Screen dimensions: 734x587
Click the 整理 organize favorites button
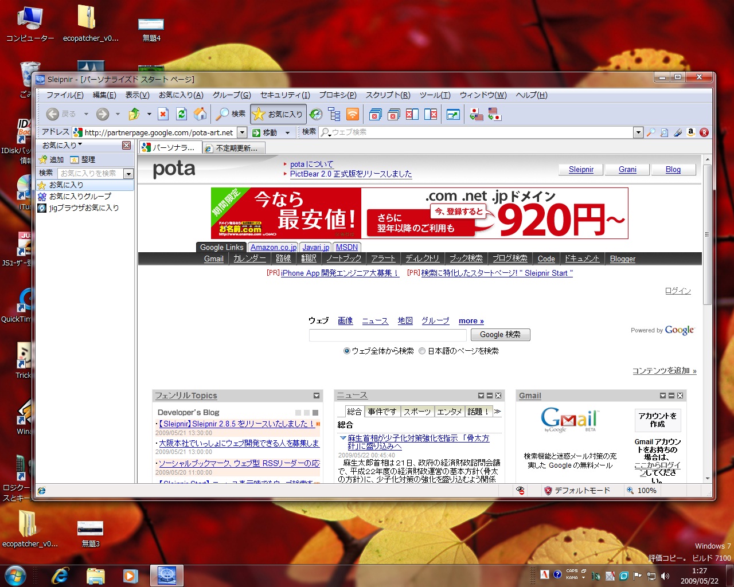[x=83, y=159]
